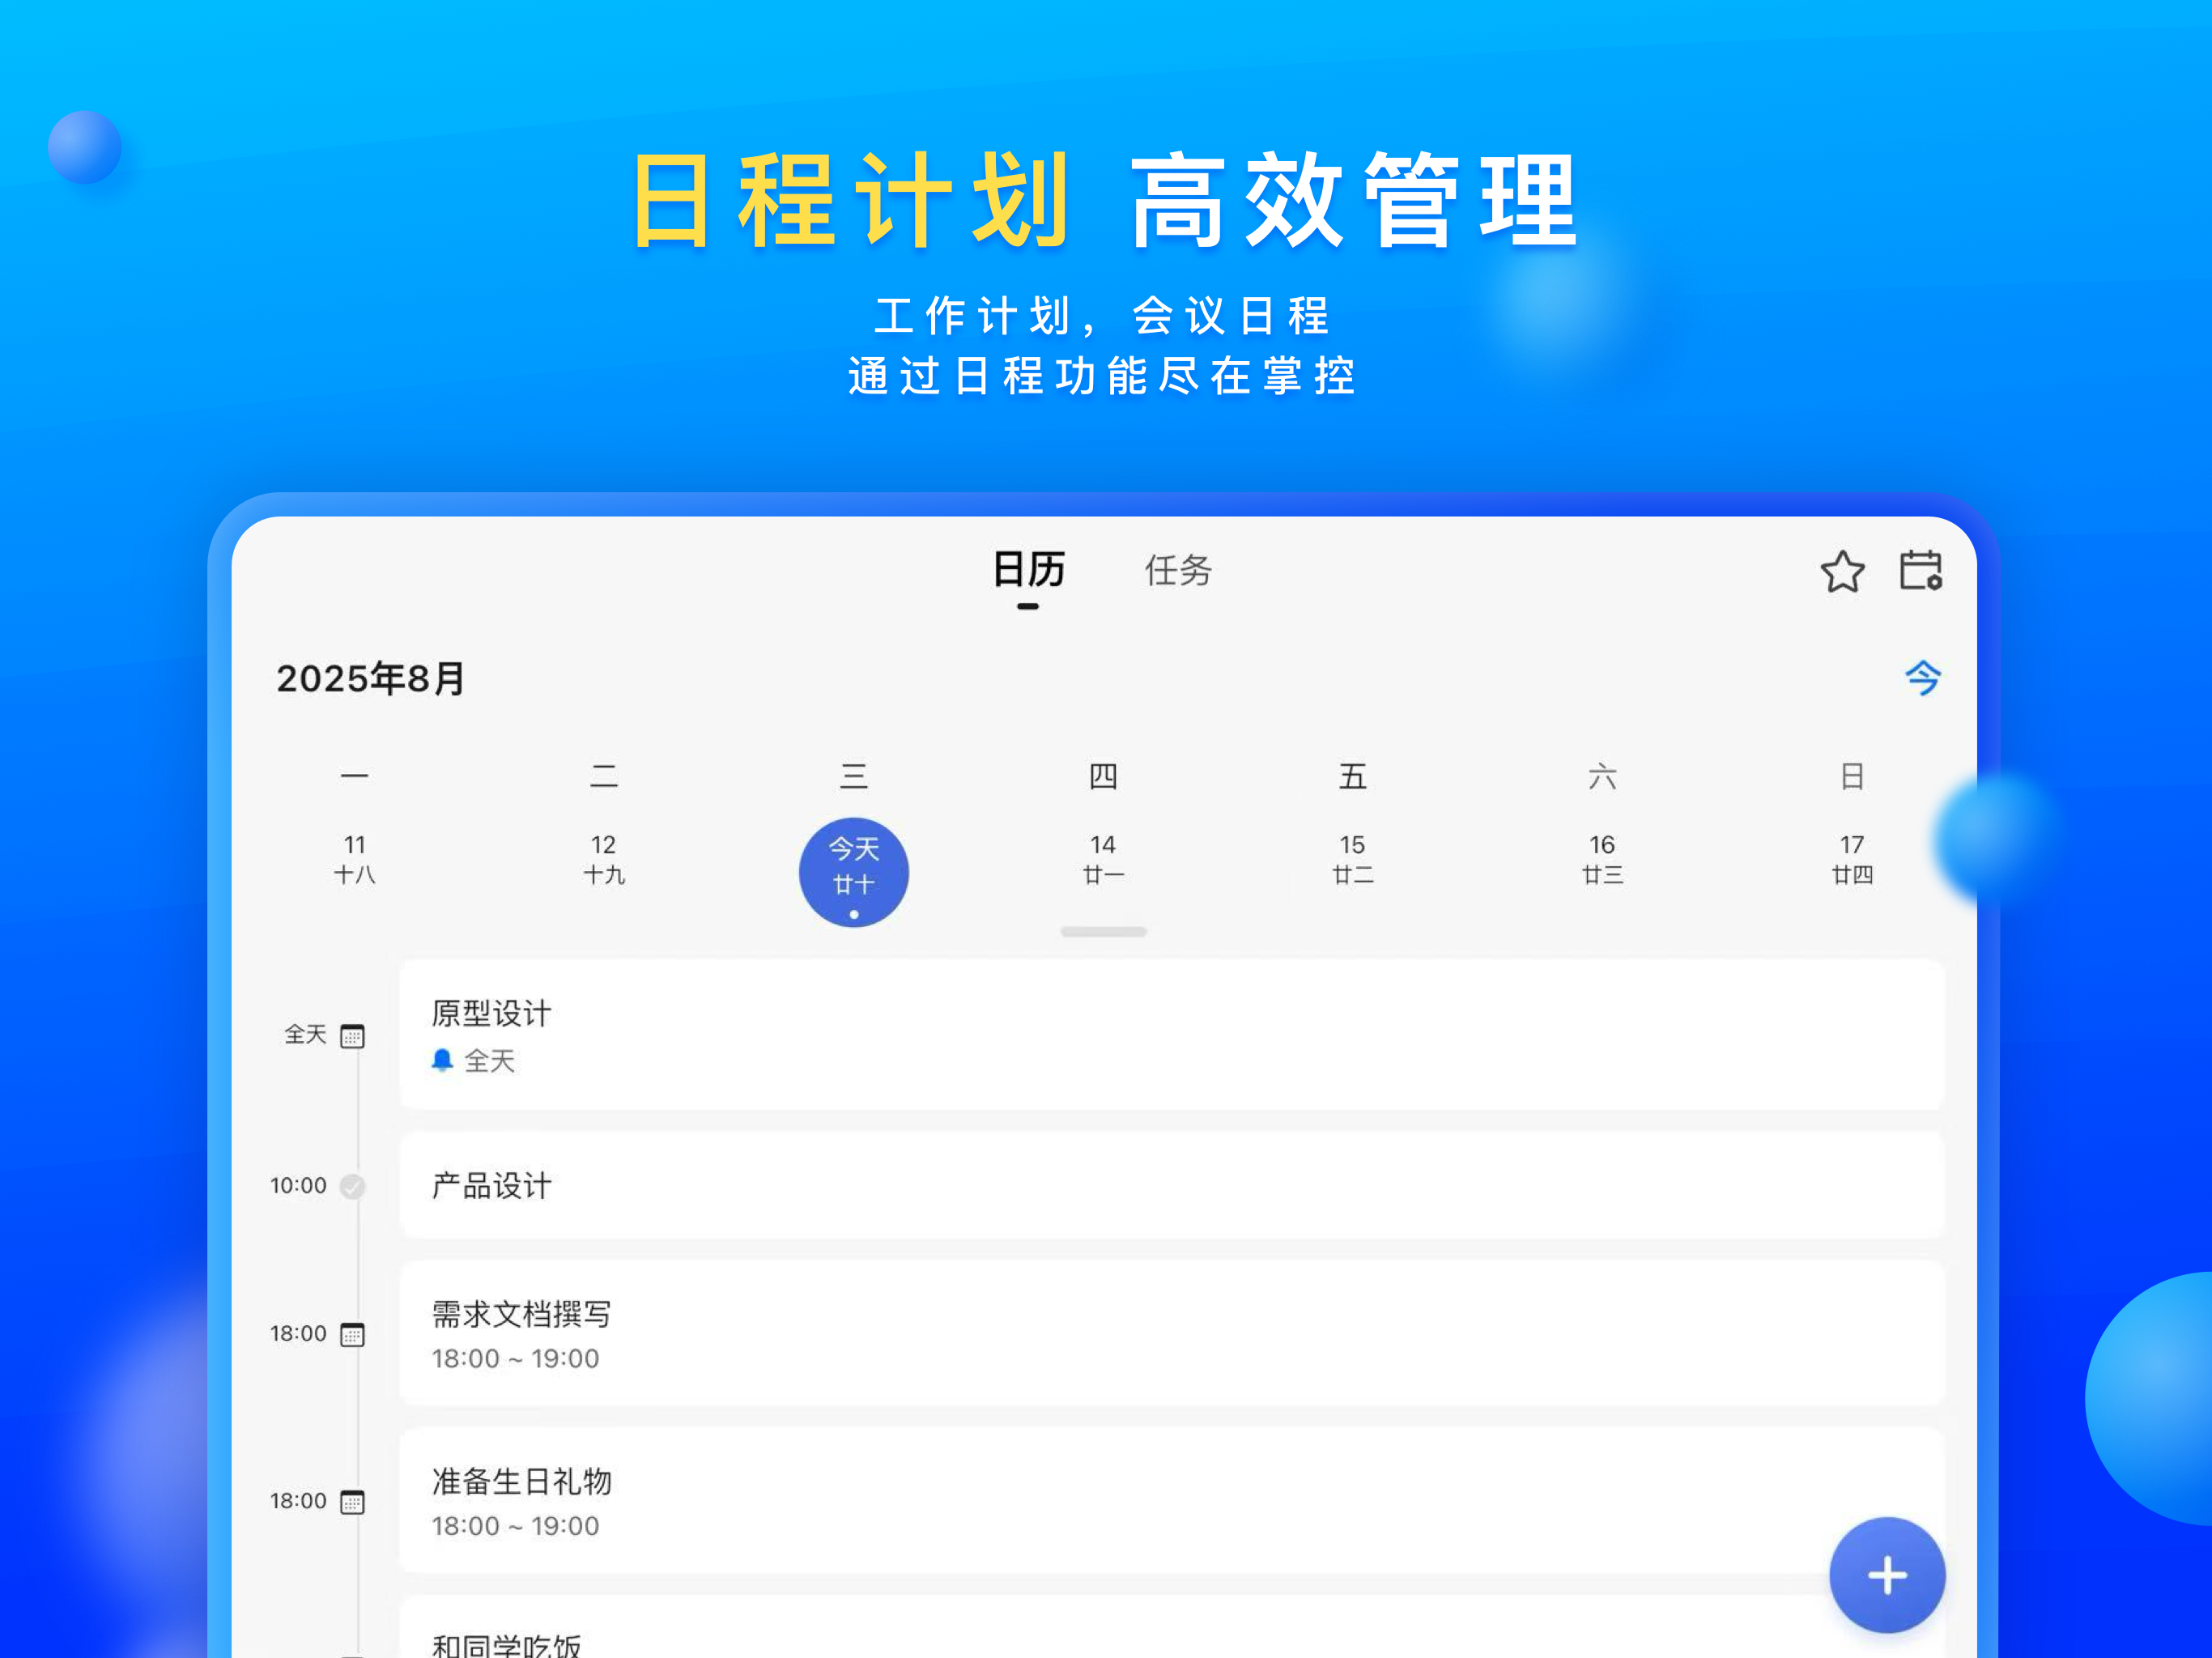This screenshot has height=1658, width=2212.
Task: Select date 15 廿二
Action: click(1352, 860)
